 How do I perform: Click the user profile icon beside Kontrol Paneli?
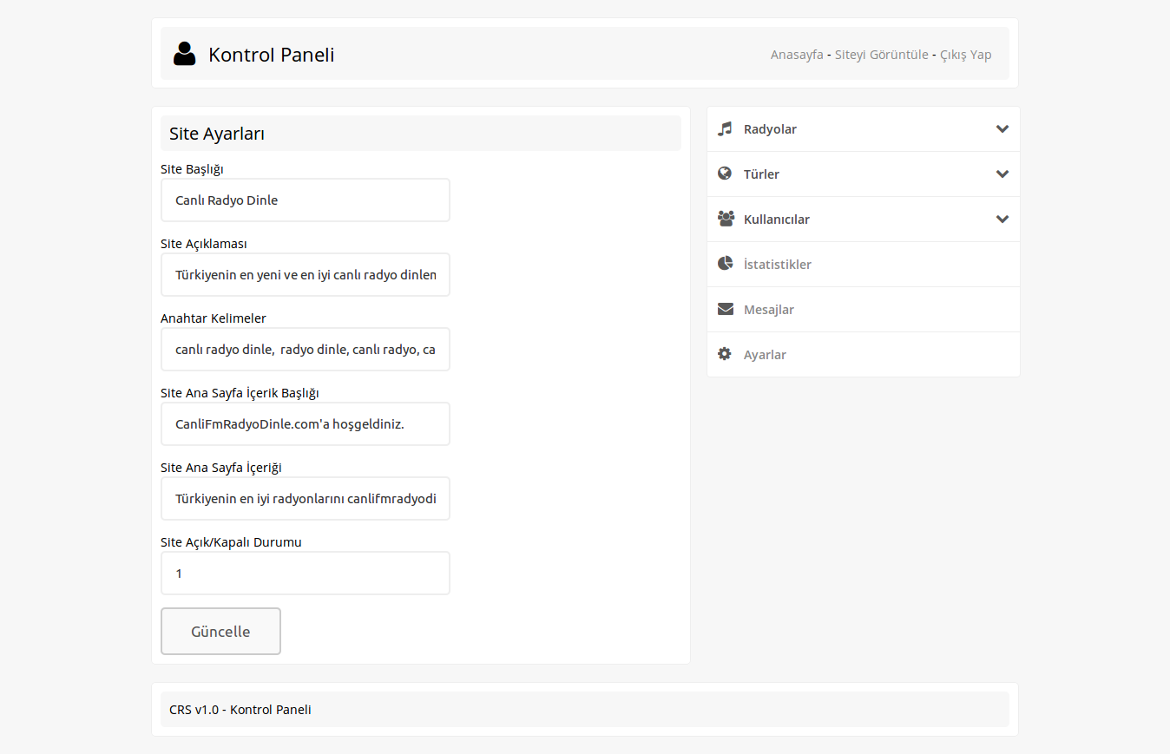184,54
